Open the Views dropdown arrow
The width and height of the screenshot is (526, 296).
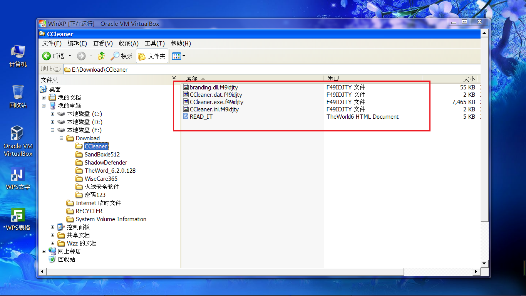click(184, 56)
